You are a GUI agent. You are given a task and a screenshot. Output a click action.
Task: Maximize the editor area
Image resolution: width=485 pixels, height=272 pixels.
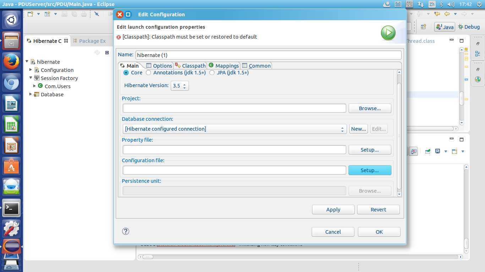(462, 41)
